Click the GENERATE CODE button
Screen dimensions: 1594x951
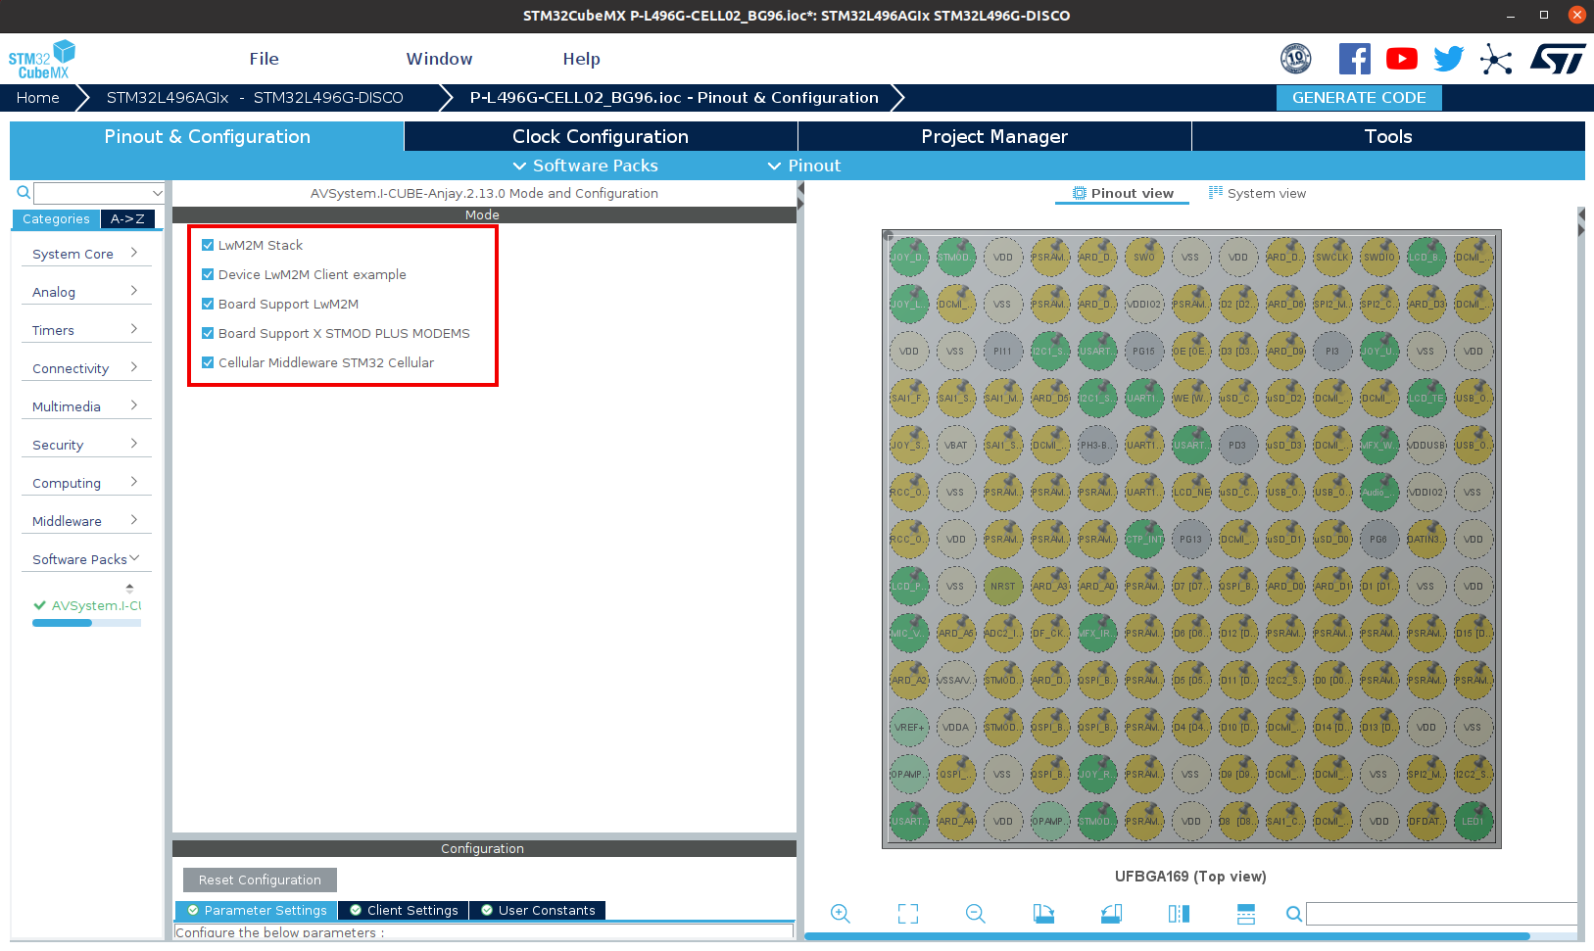click(1359, 98)
